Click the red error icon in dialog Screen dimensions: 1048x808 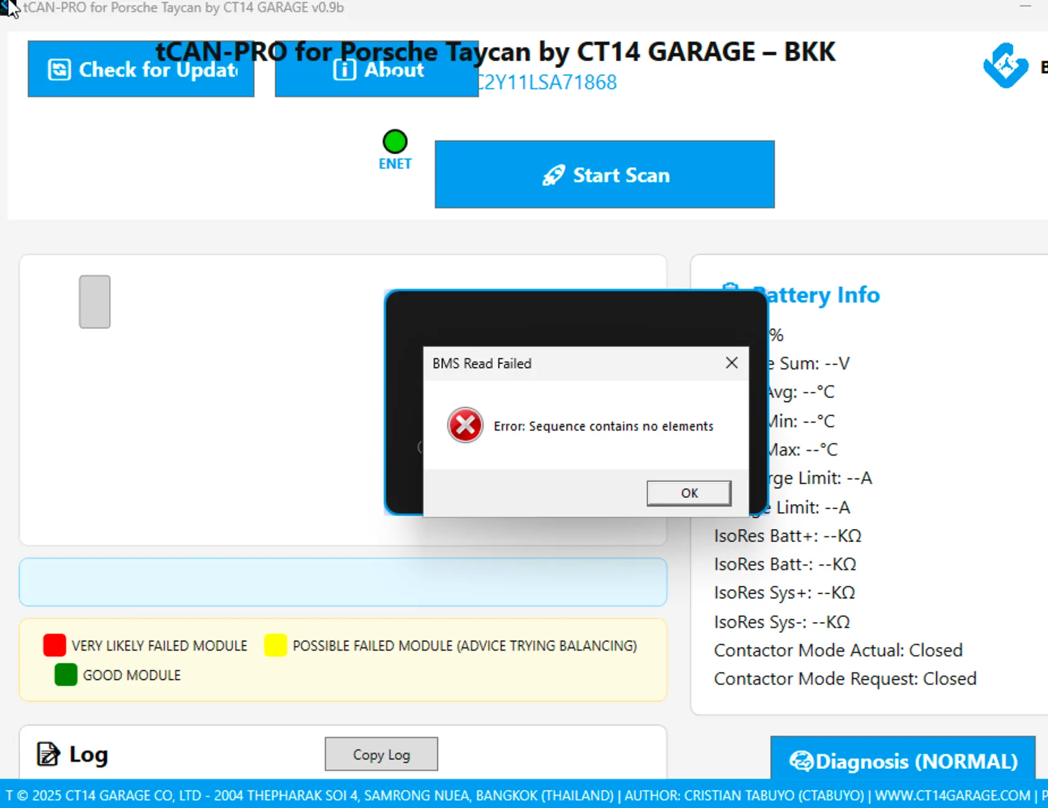coord(465,426)
